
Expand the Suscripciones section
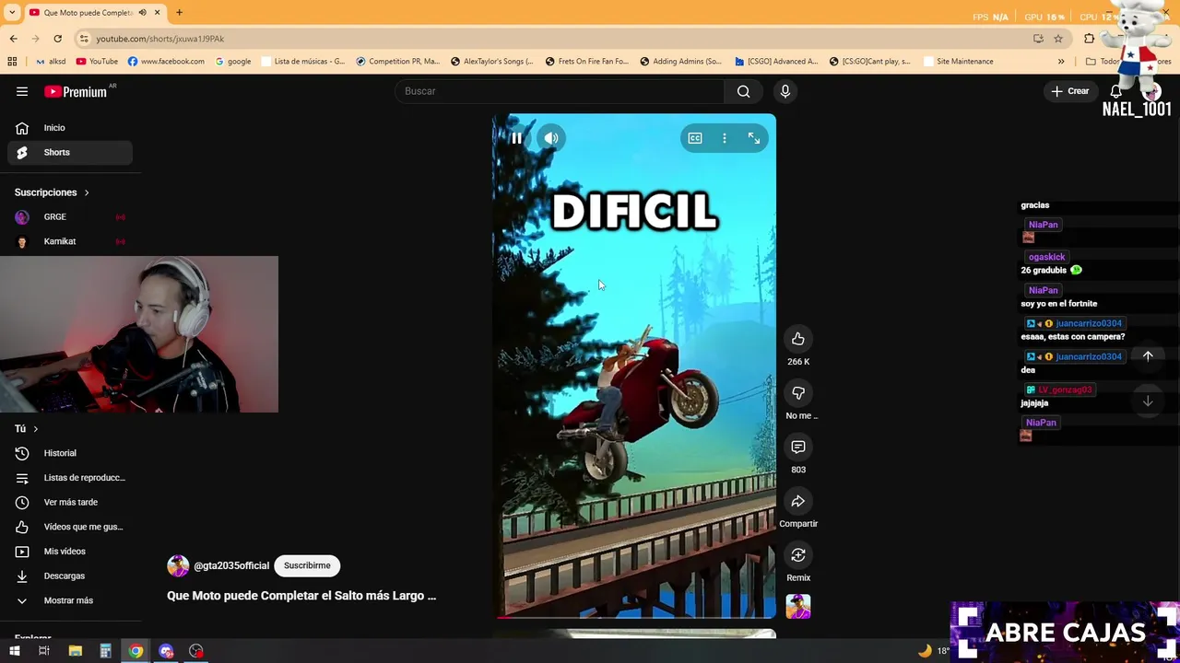tap(53, 192)
